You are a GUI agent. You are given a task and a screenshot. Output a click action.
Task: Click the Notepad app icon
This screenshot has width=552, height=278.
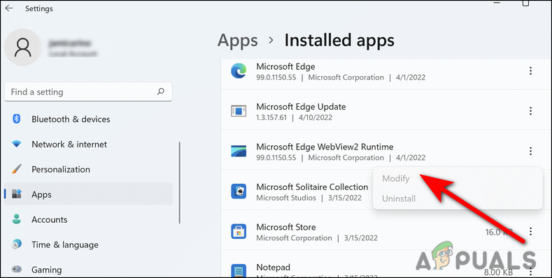[x=239, y=270]
